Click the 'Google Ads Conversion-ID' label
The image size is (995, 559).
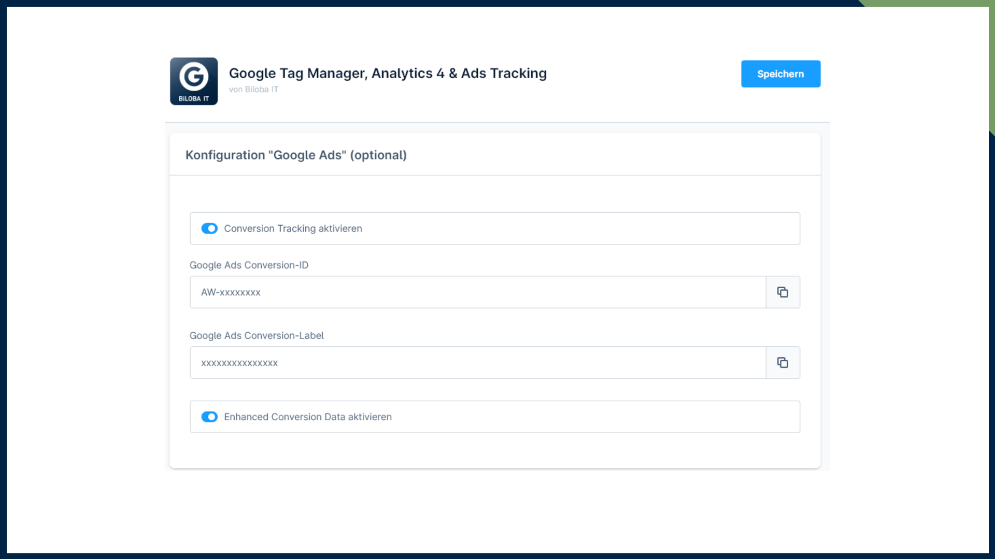[249, 265]
